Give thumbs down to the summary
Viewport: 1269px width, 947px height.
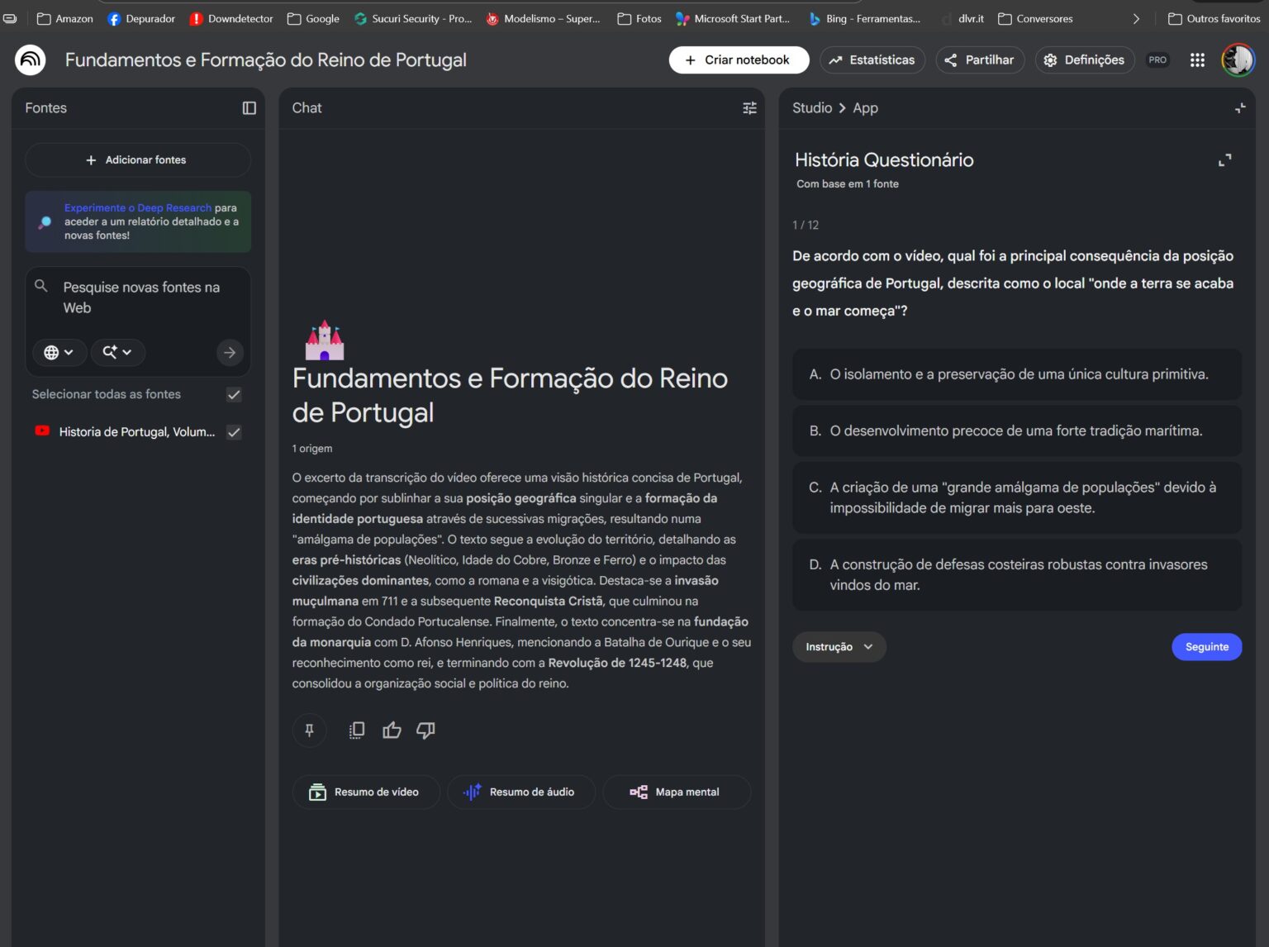(x=425, y=730)
